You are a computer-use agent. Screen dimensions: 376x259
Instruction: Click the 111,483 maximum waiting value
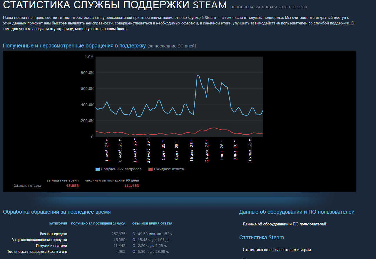(x=131, y=186)
